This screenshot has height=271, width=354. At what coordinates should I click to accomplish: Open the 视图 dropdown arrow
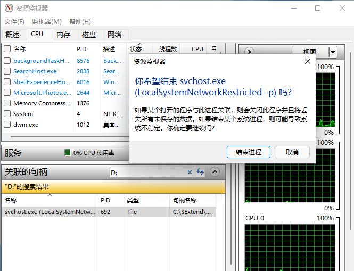[x=333, y=52]
